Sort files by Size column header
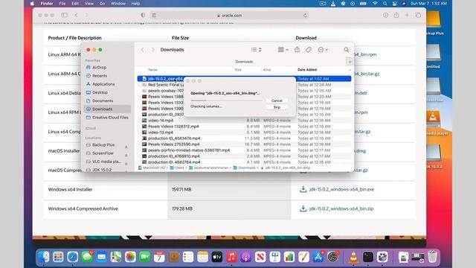476x268 pixels. click(x=238, y=70)
